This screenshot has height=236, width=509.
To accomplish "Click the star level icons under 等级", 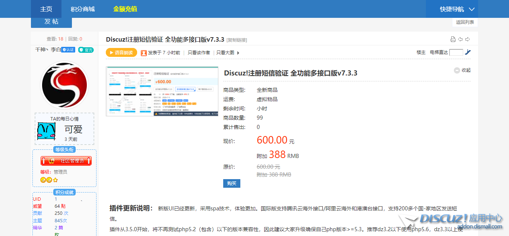I will click(x=49, y=180).
